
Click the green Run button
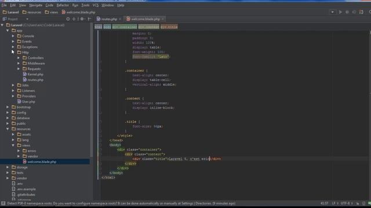coord(340,12)
